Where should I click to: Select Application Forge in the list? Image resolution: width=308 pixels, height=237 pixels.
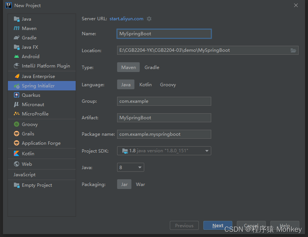coord(42,143)
